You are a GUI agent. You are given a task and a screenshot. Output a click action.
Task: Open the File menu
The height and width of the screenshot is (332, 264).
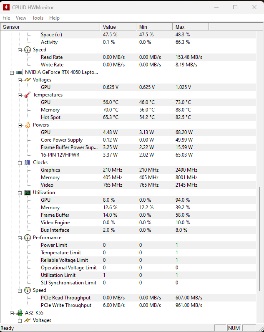pos(6,18)
